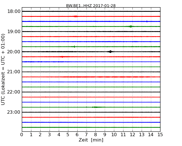
Task: Select the 19:00 time tick label
Action: [14, 31]
